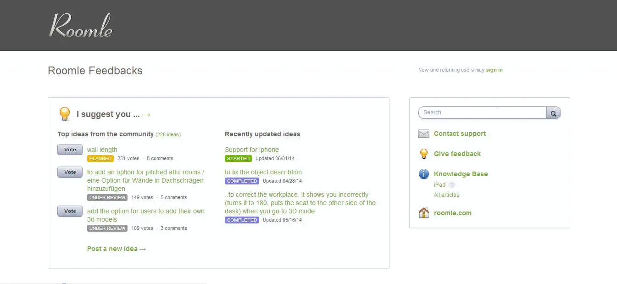Click UNDER REVIEW badge on 3d models idea
The height and width of the screenshot is (284, 617).
[107, 228]
